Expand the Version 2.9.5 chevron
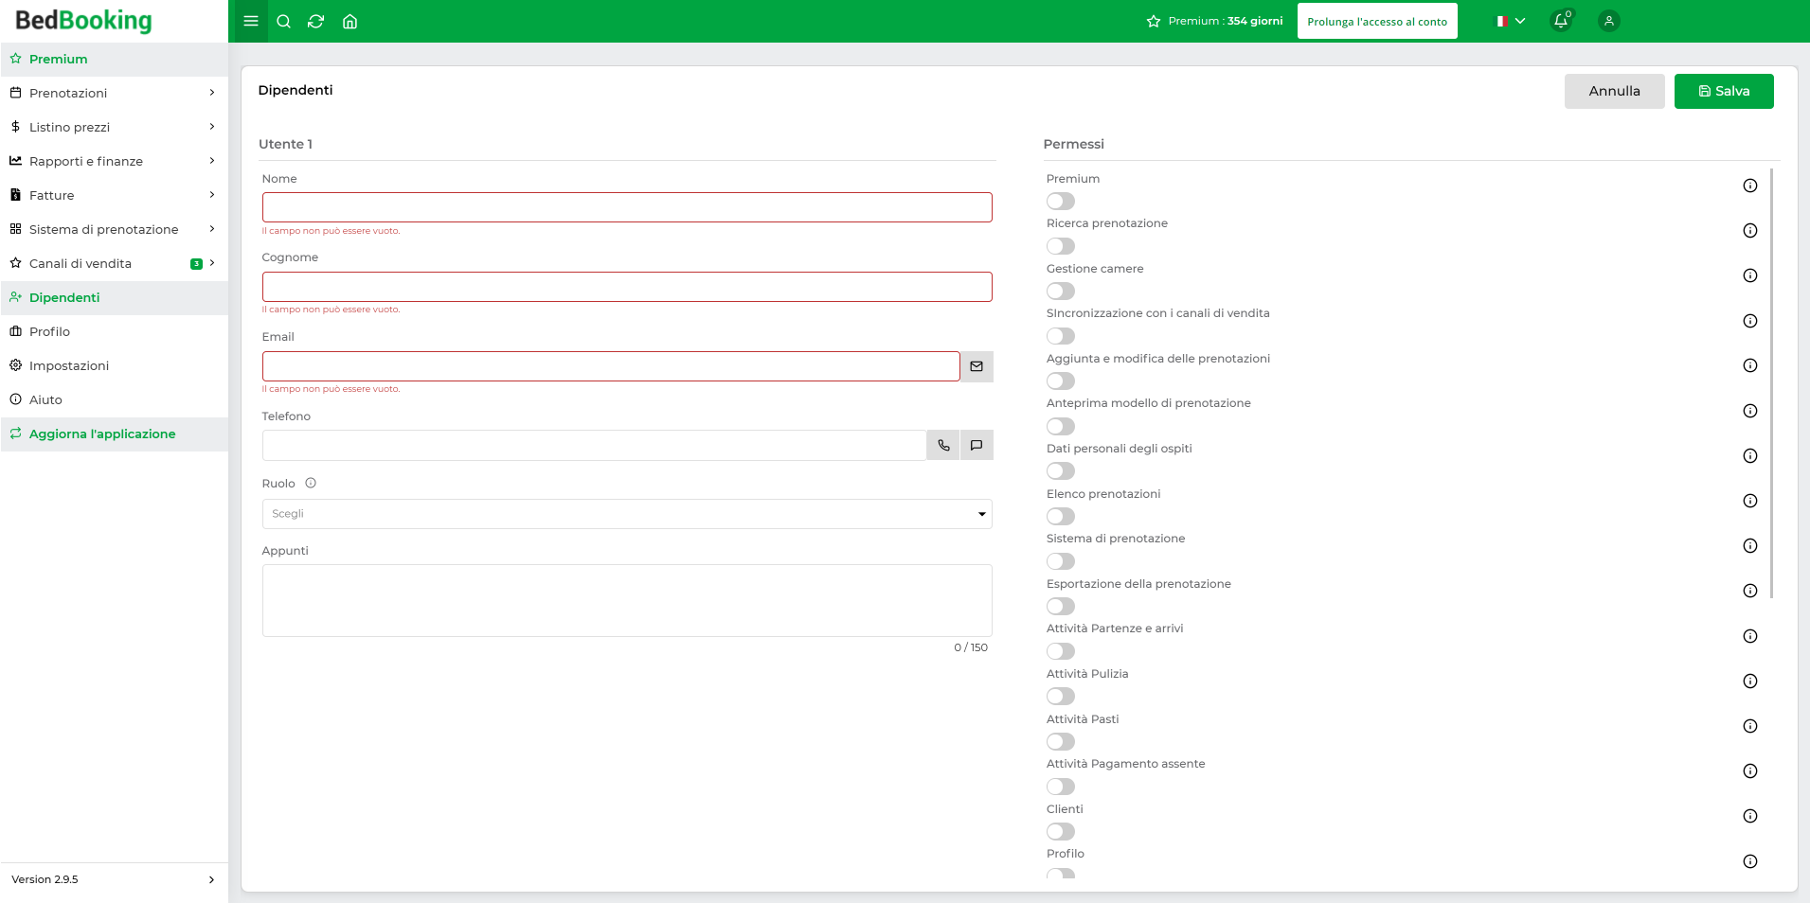The width and height of the screenshot is (1810, 903). [x=211, y=879]
